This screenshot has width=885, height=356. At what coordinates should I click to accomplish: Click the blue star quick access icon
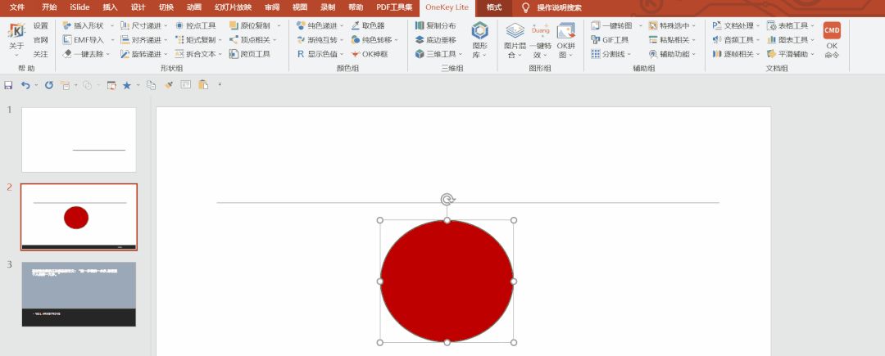126,85
